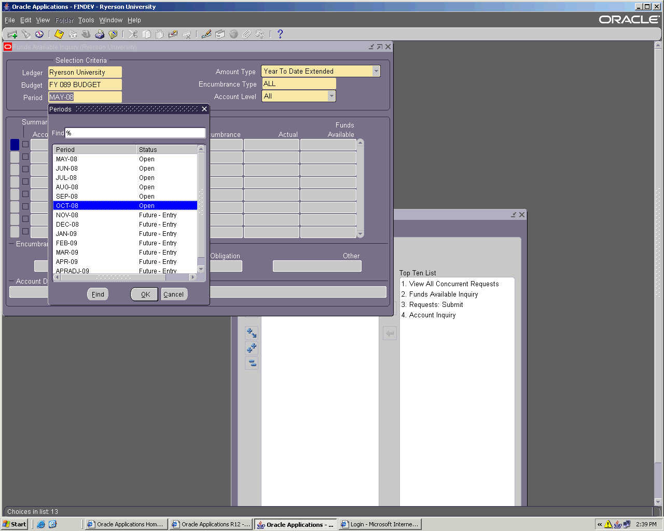Tick the first summary row checkbox
Screen dimensions: 664x531
coord(25,144)
